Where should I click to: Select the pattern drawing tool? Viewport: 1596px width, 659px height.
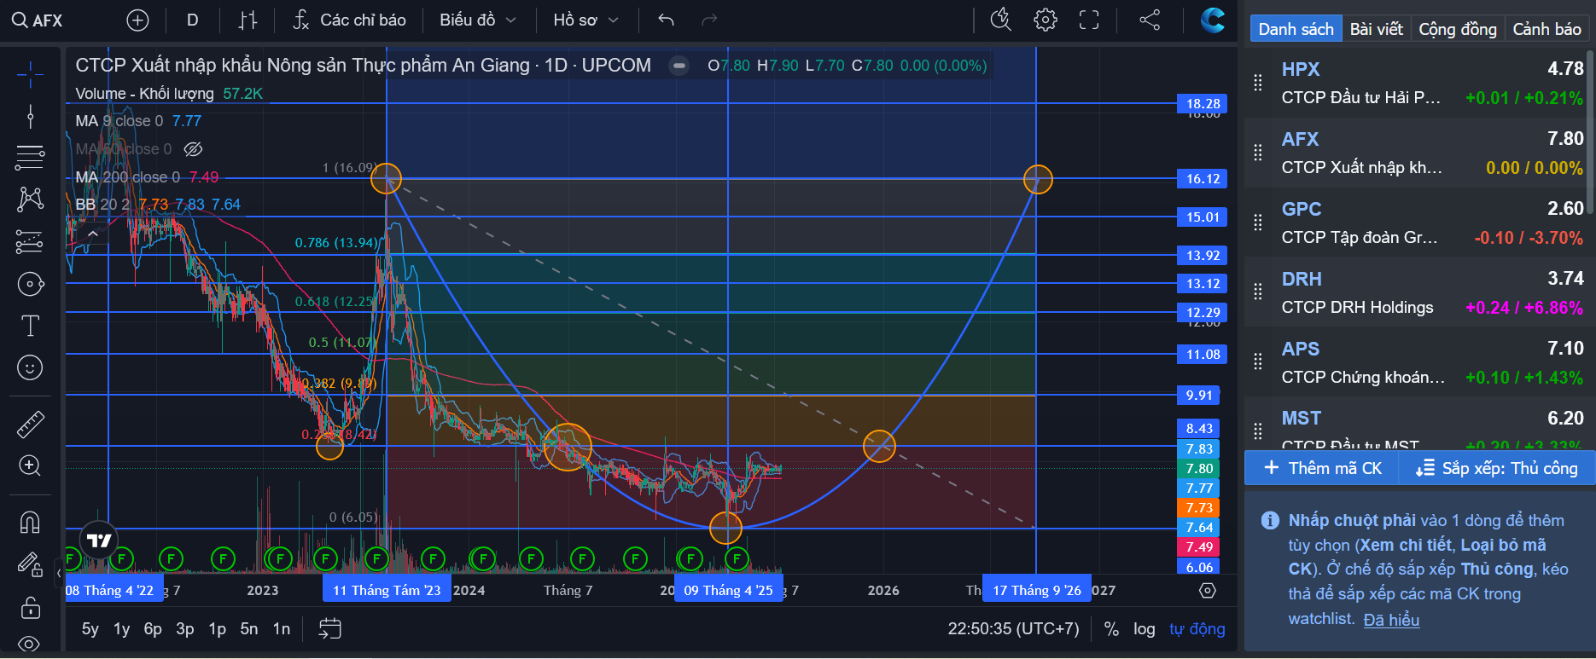pyautogui.click(x=30, y=199)
